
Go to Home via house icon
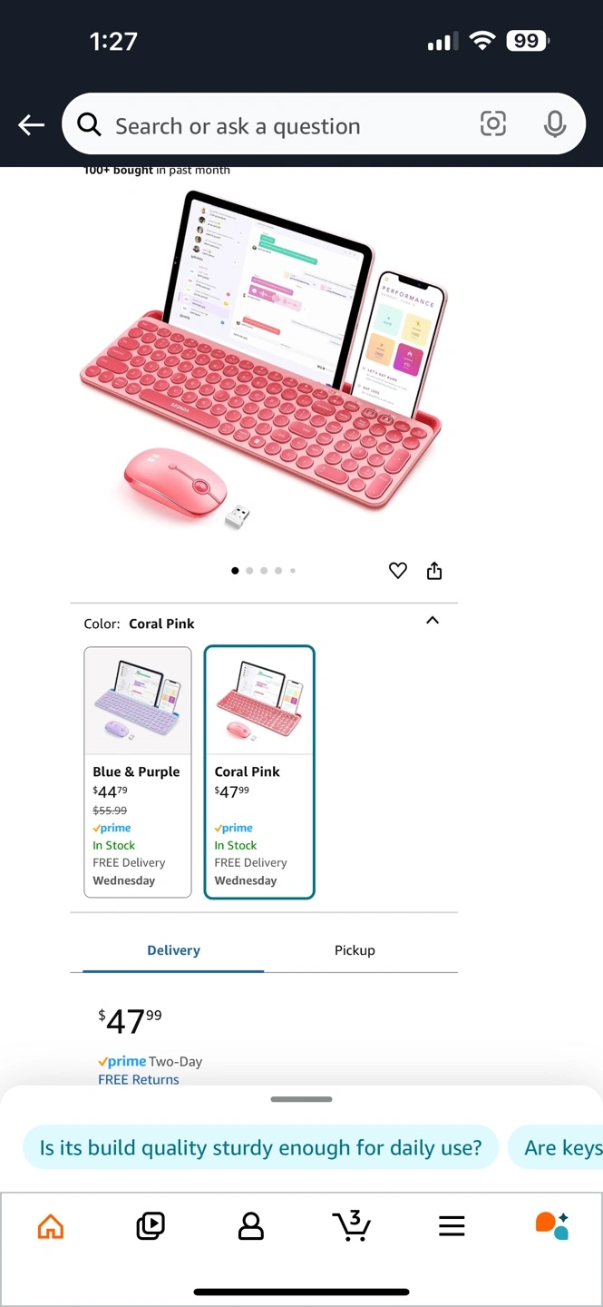coord(51,1226)
